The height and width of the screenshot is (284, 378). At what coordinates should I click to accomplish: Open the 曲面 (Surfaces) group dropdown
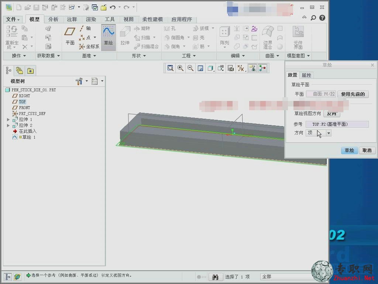click(272, 56)
